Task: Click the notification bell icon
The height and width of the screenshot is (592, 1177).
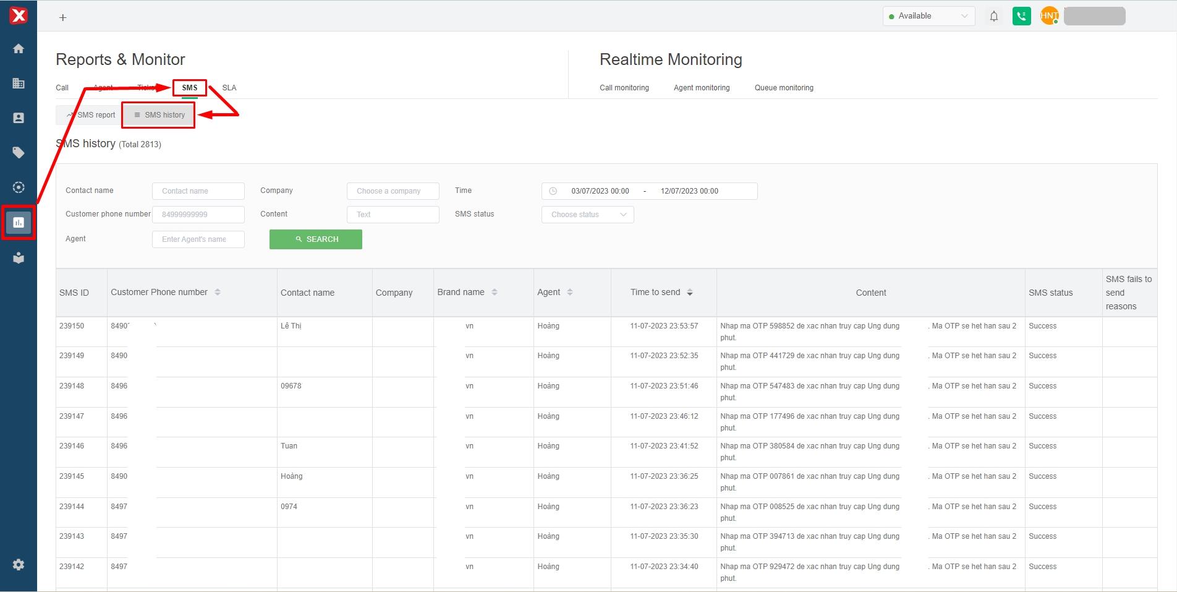Action: coord(994,17)
